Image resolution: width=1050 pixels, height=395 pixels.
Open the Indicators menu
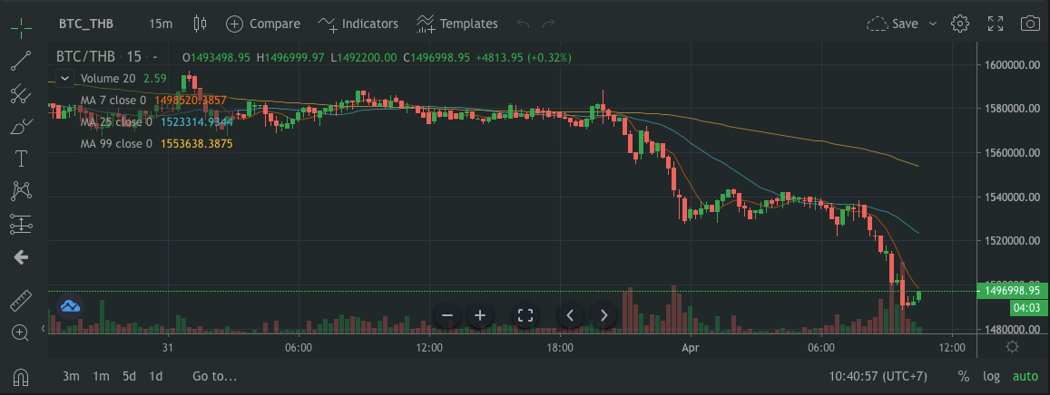(x=358, y=24)
